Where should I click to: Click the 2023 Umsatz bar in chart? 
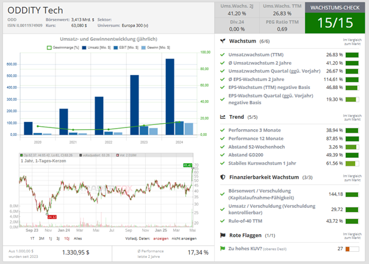tap(135, 105)
